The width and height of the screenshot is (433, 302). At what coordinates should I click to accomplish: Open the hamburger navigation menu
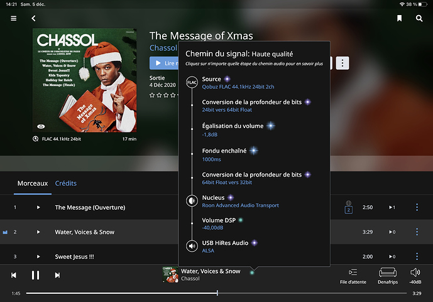14,18
